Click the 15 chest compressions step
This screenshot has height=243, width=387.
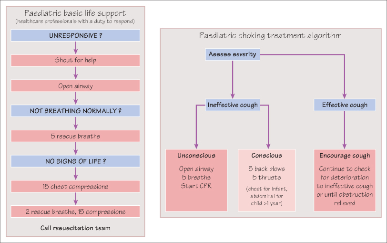pyautogui.click(x=76, y=186)
